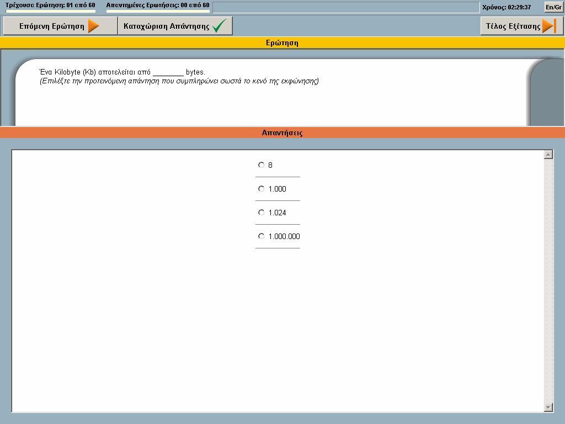Click the answers panel scrollbar track
The image size is (565, 424).
tap(548, 281)
